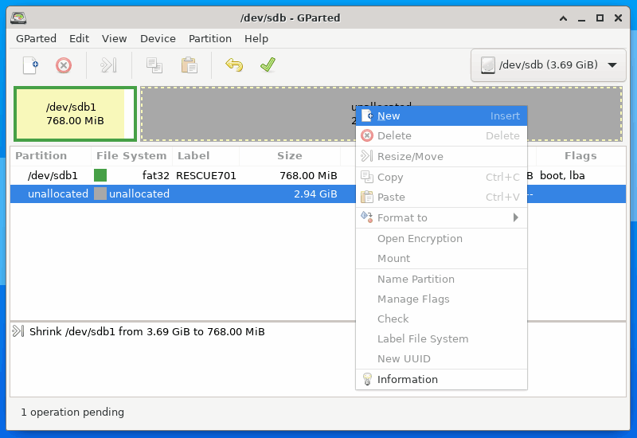Choose Check in the context menu
This screenshot has height=438, width=637.
pyautogui.click(x=441, y=319)
